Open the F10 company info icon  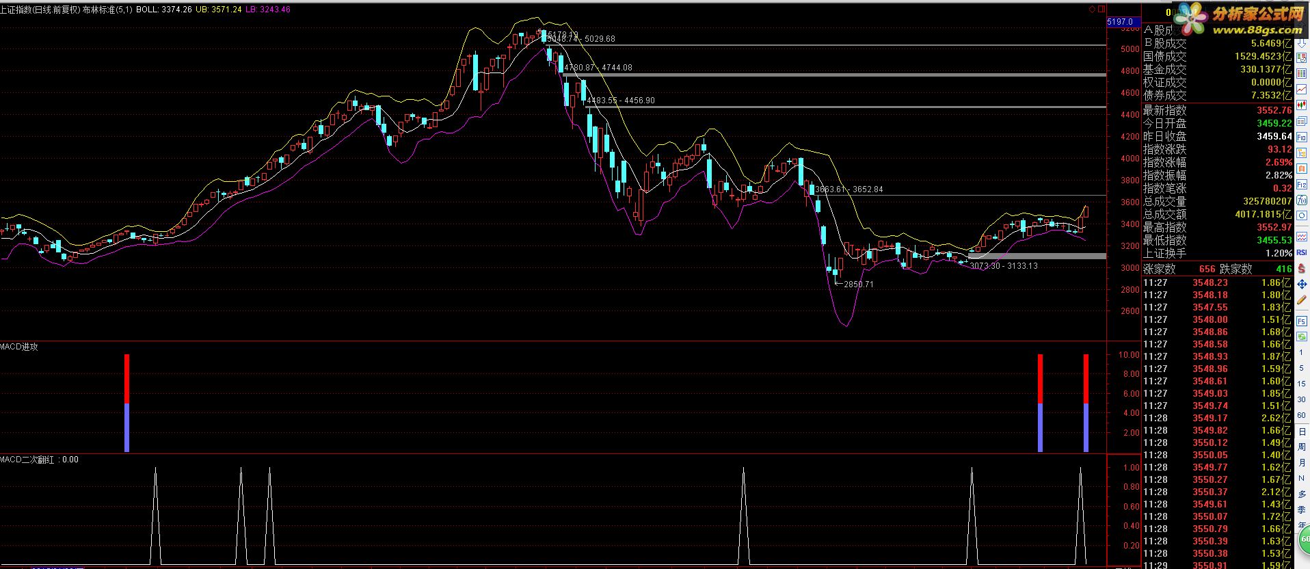coord(1302,137)
